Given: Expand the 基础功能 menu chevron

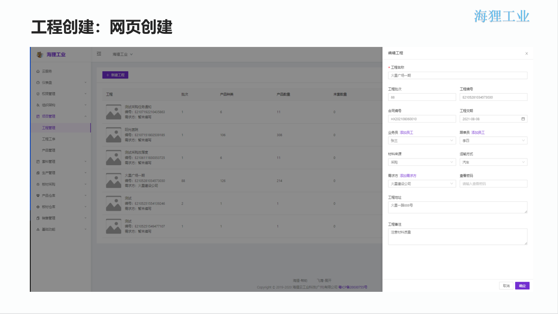Looking at the screenshot, I should pos(86,230).
